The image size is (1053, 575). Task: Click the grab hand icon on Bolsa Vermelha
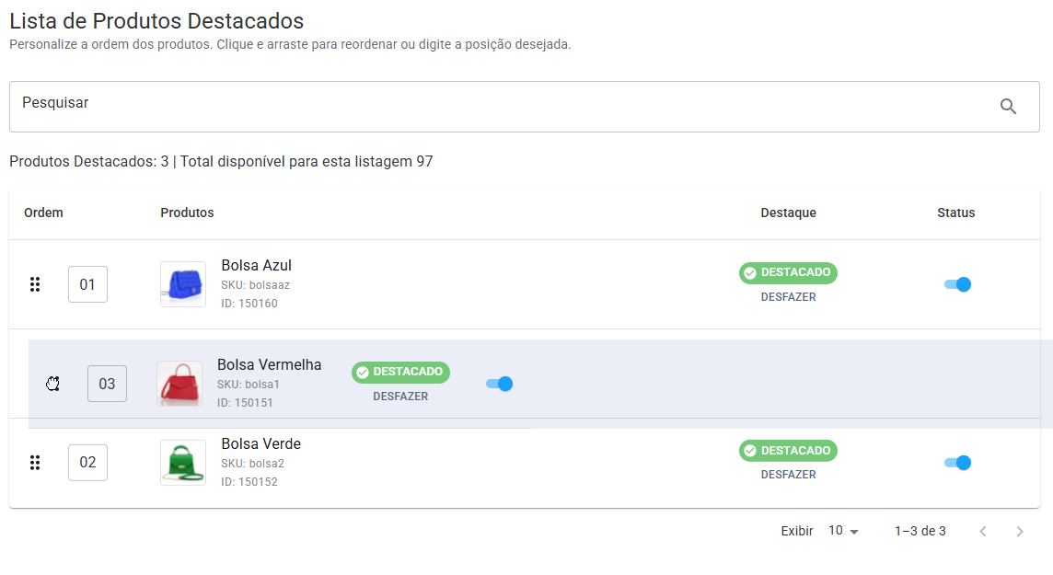pyautogui.click(x=53, y=384)
